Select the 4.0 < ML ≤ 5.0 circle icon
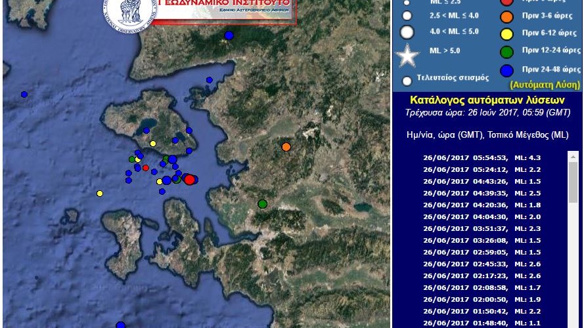 407,32
